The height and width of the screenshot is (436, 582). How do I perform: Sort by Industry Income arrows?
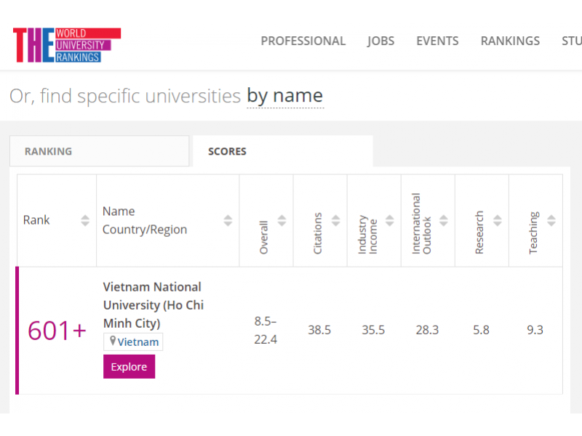pyautogui.click(x=389, y=220)
